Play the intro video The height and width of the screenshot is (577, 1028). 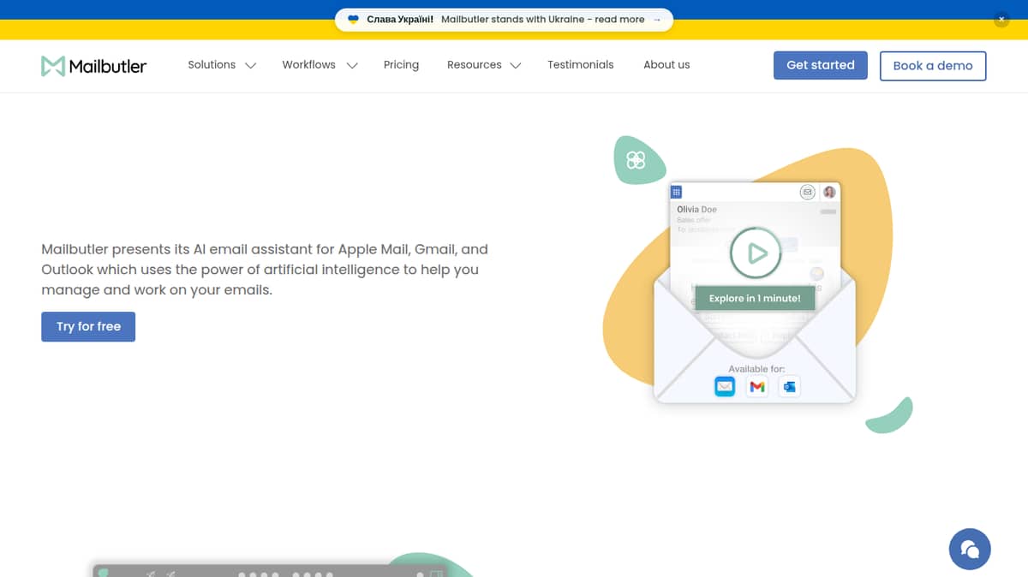tap(756, 253)
